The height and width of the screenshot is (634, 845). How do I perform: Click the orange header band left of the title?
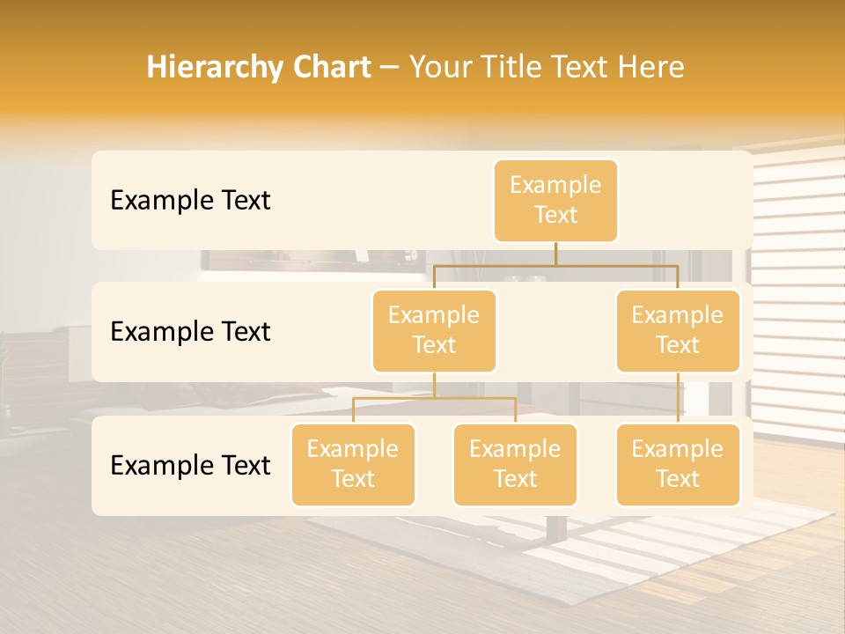click(70, 67)
